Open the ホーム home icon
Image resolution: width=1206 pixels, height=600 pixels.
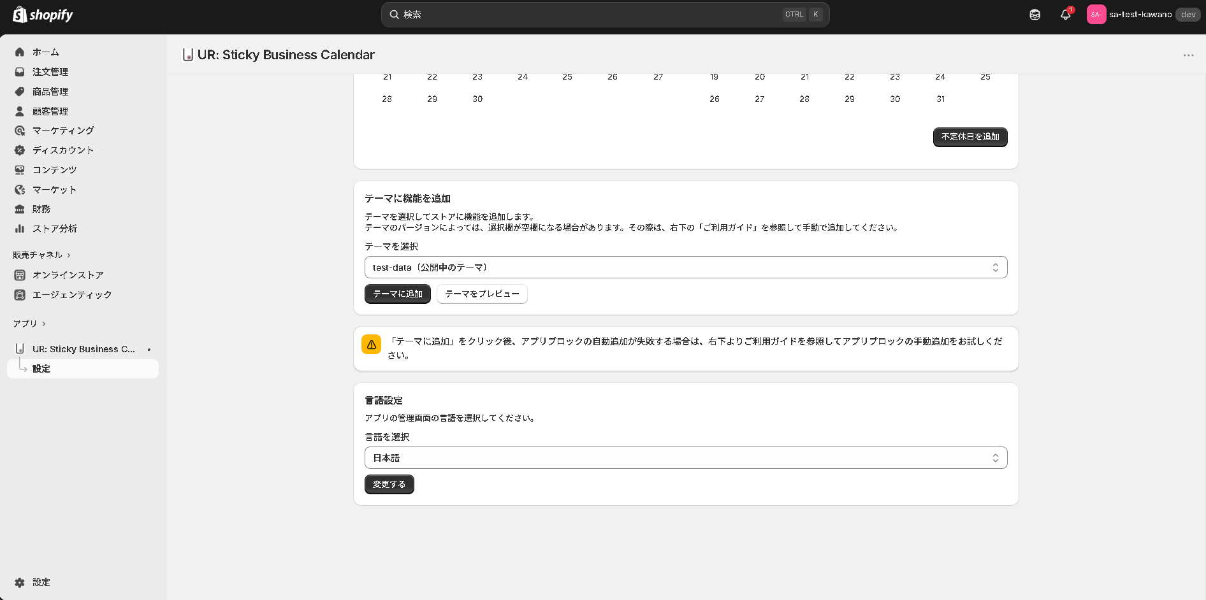pyautogui.click(x=20, y=52)
